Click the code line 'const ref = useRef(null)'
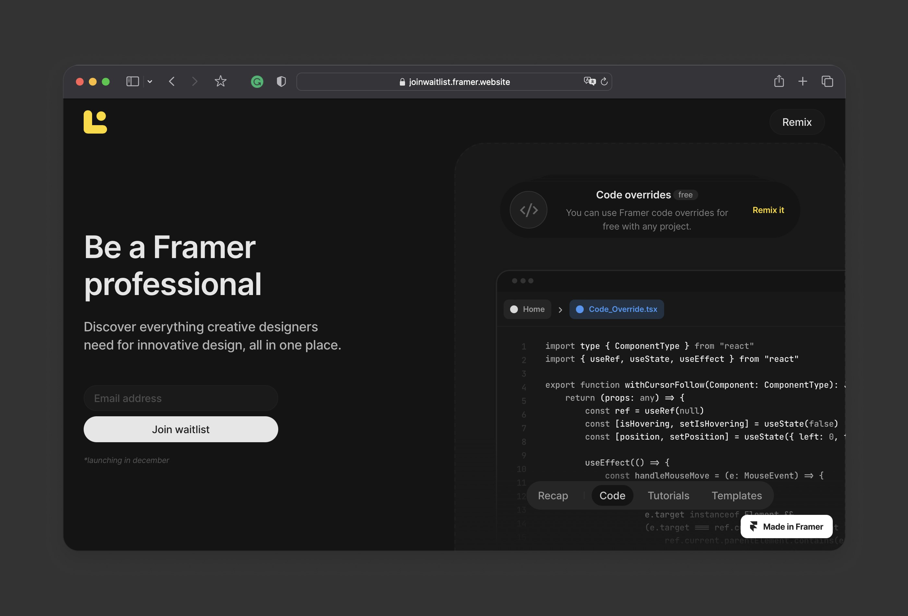Screen dimensions: 908x616 coord(644,411)
